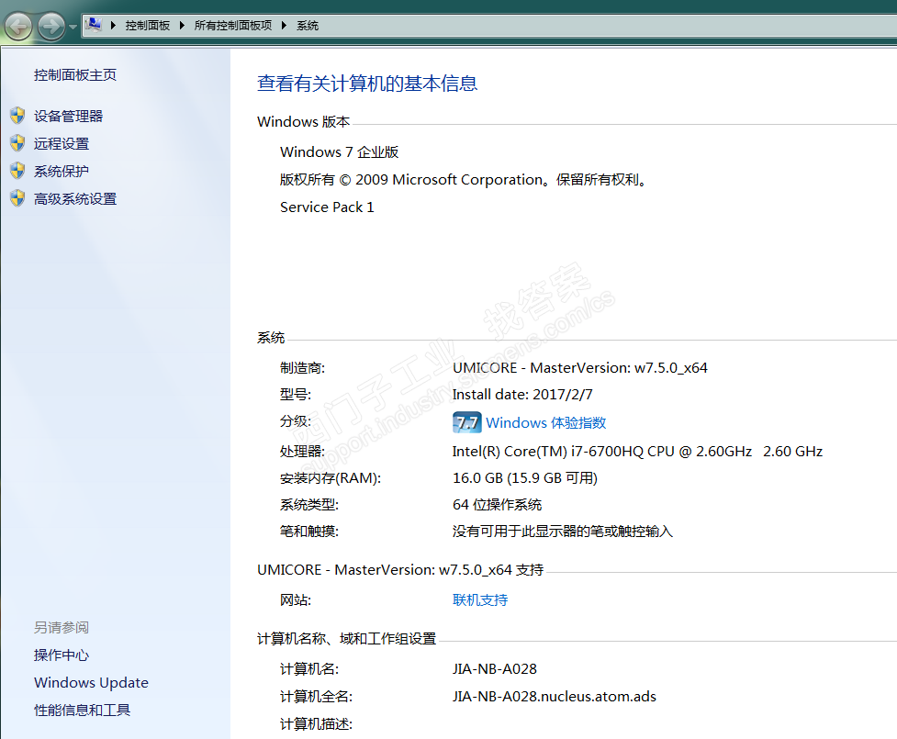Image resolution: width=897 pixels, height=739 pixels.
Task: Click the Windows 7 企业版 text
Action: 339,152
